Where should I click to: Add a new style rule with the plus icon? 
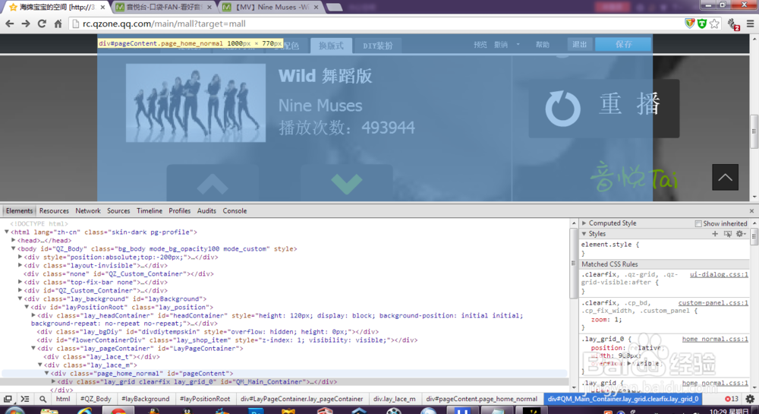click(715, 233)
